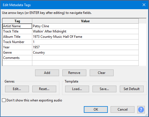Load a metadata template
Image resolution: width=149 pixels, height=117 pixels.
click(x=77, y=89)
